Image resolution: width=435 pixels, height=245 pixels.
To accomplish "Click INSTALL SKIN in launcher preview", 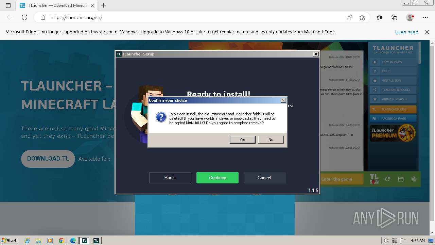I will (393, 81).
